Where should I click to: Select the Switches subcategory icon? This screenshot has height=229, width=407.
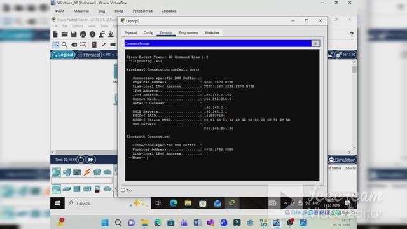pyautogui.click(x=67, y=189)
